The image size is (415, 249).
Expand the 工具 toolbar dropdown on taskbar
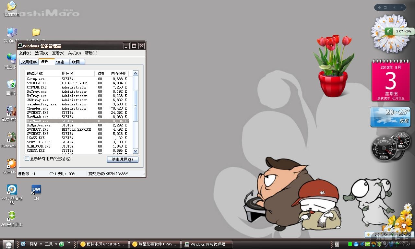click(56, 244)
